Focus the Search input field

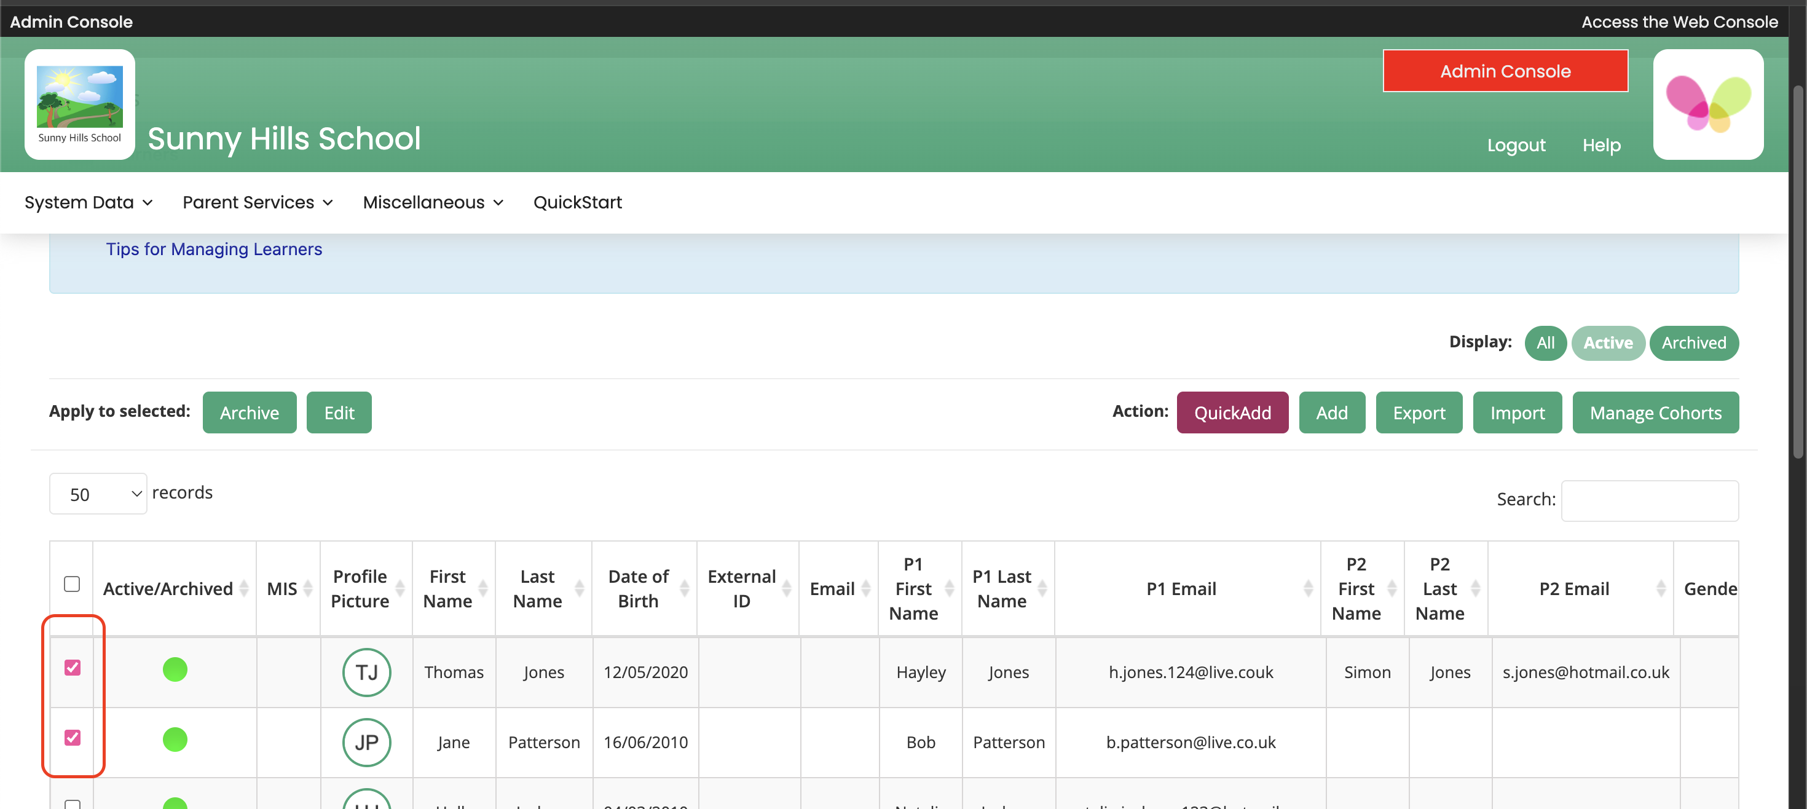point(1649,500)
